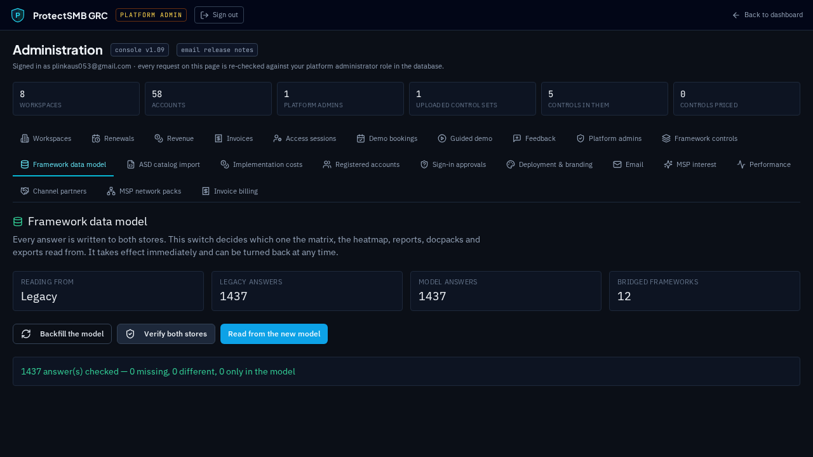Click Read from the new model button

(x=274, y=334)
